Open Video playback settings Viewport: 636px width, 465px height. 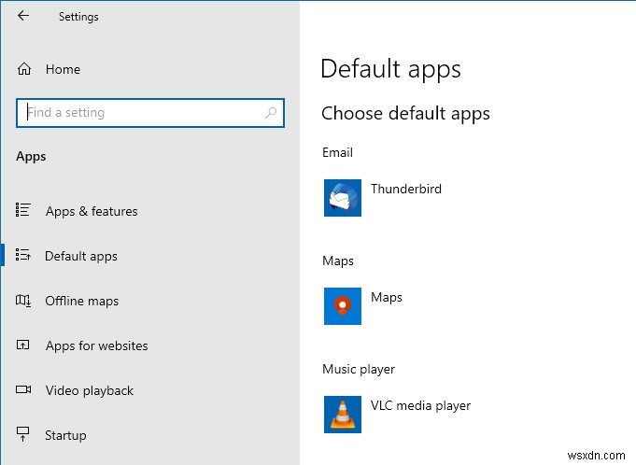tap(90, 391)
